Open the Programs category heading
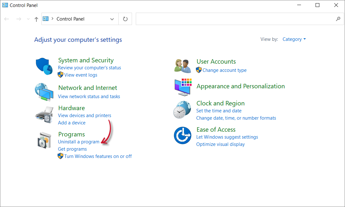The image size is (345, 207). click(72, 134)
